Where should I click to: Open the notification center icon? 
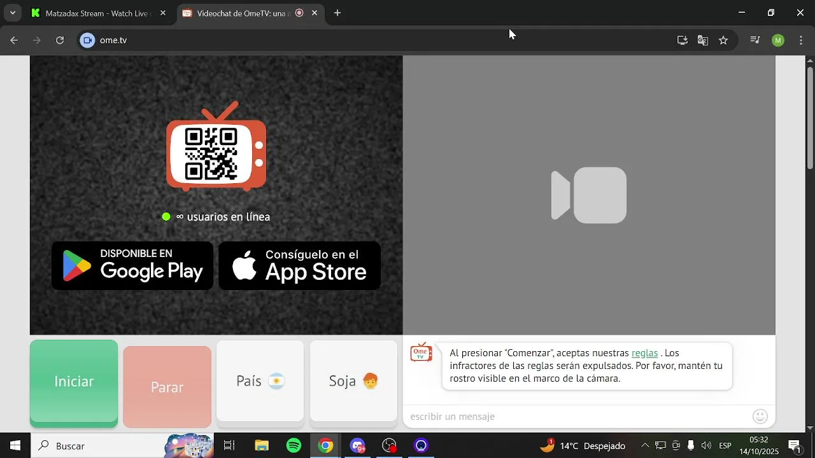795,446
